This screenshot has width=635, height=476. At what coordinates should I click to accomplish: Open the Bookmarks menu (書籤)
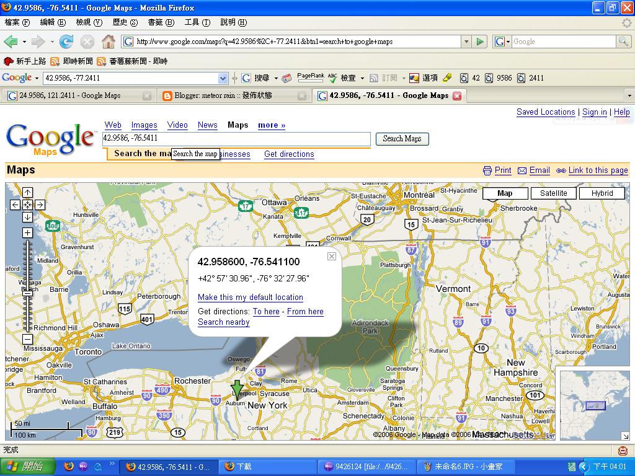[x=161, y=23]
